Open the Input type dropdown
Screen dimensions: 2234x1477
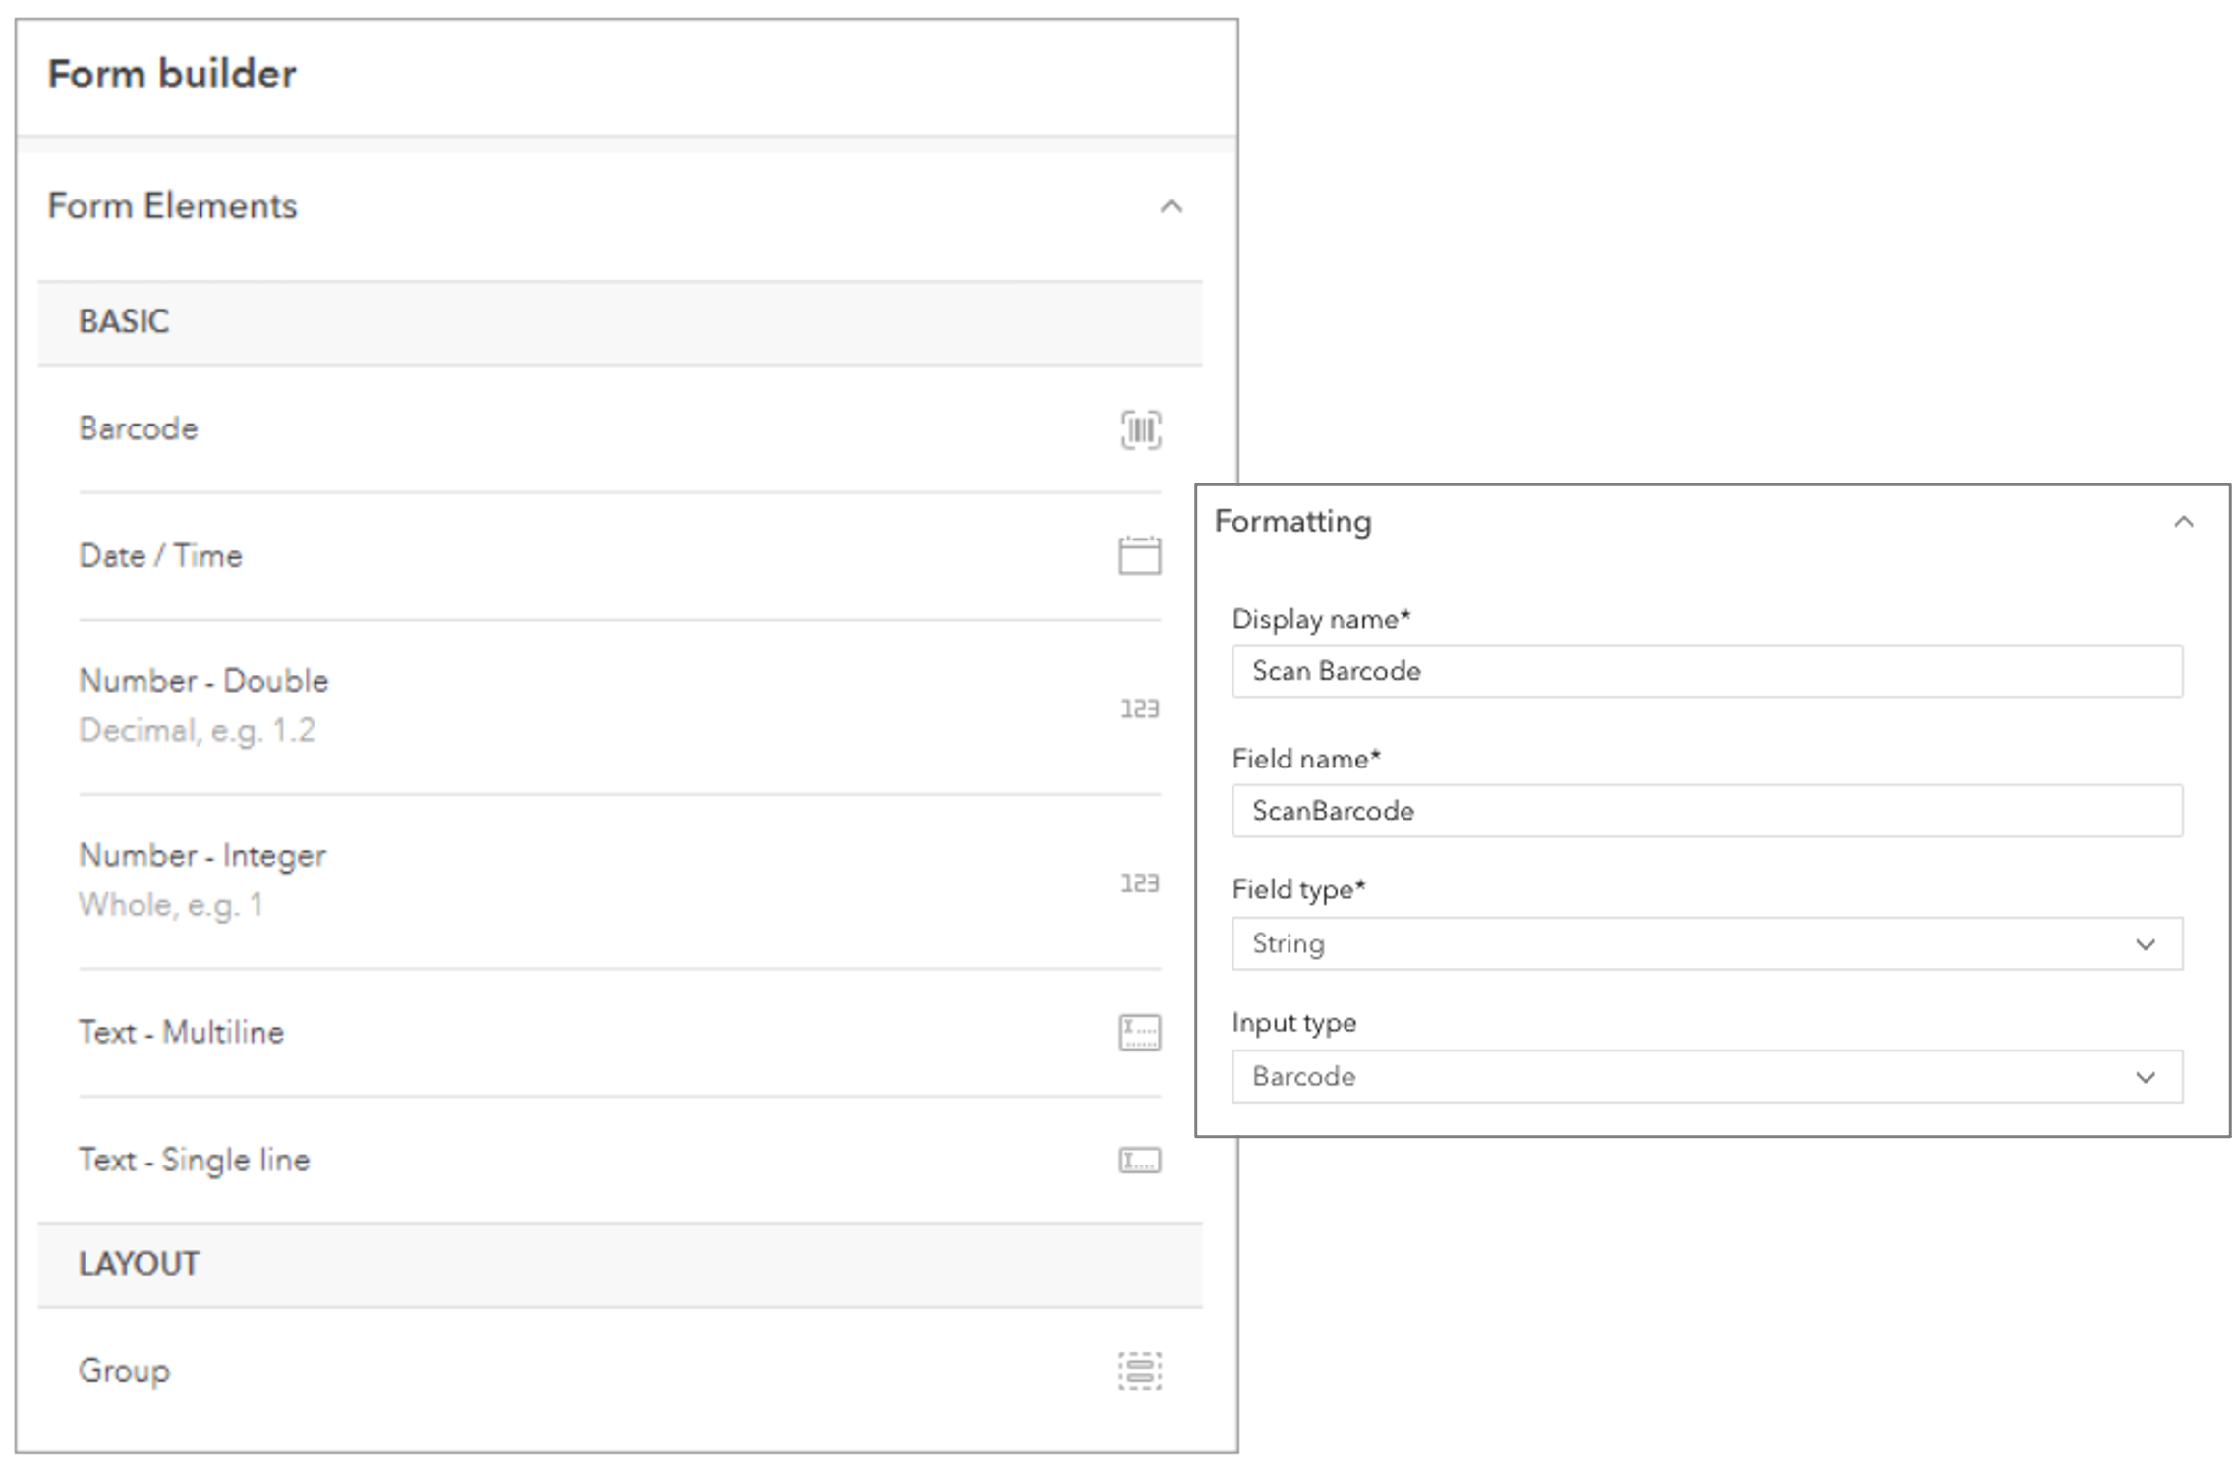tap(1706, 1077)
